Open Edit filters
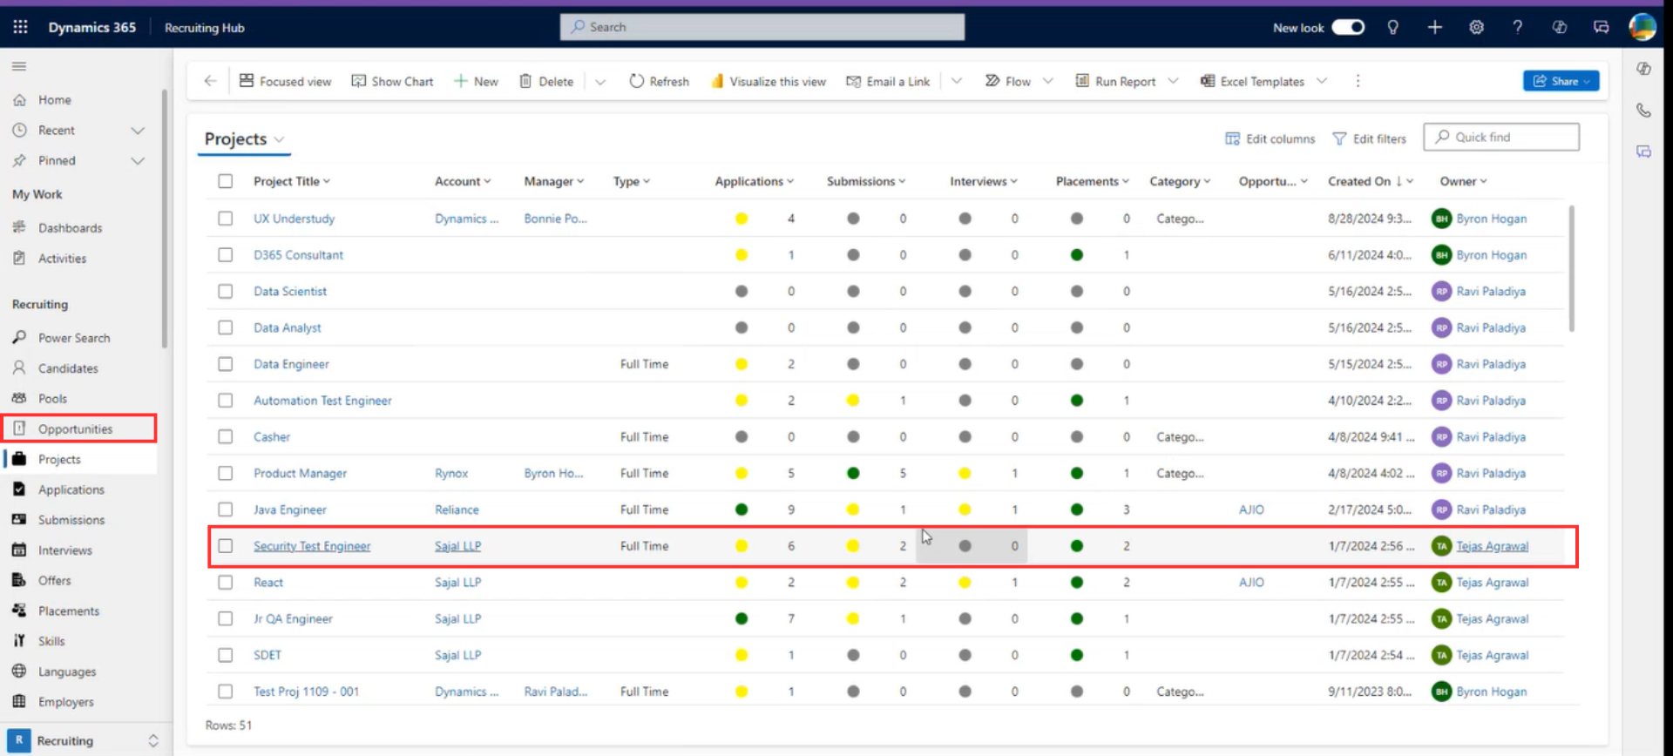1673x756 pixels. coord(1369,138)
